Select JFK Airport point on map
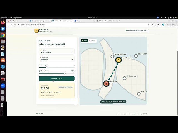The image size is (178, 133). (x=139, y=94)
